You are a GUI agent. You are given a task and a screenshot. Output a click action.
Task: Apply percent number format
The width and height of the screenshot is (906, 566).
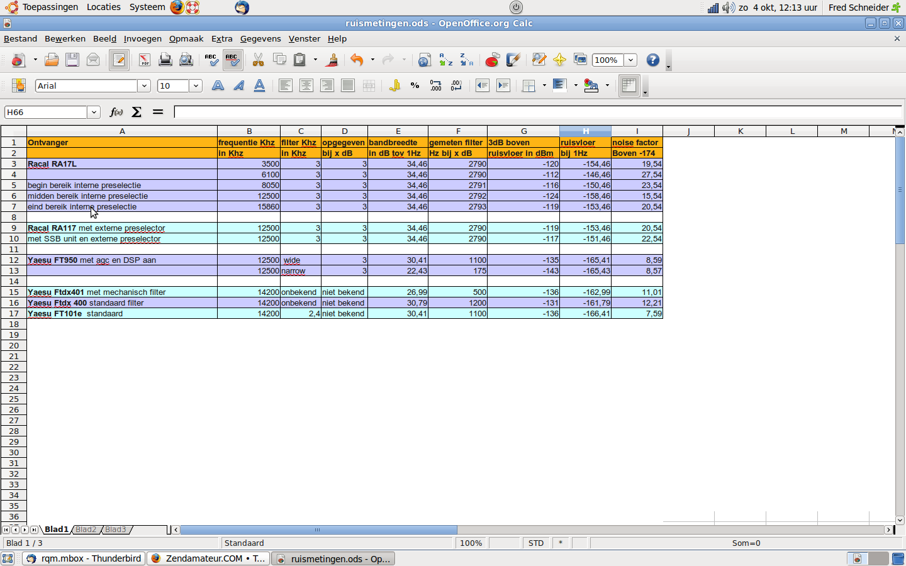click(415, 86)
